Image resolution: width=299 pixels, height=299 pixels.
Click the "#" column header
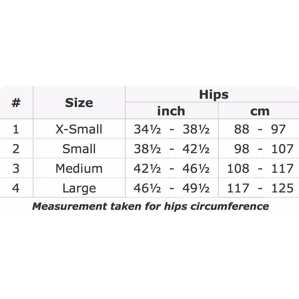pos(16,103)
